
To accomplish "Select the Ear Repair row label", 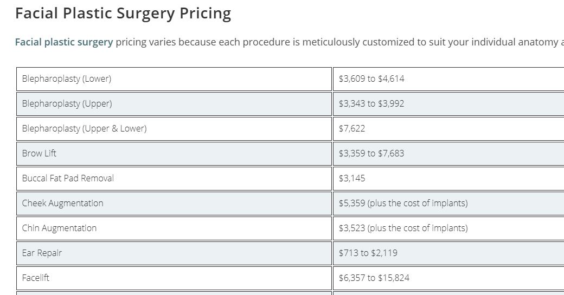I will (x=174, y=253).
